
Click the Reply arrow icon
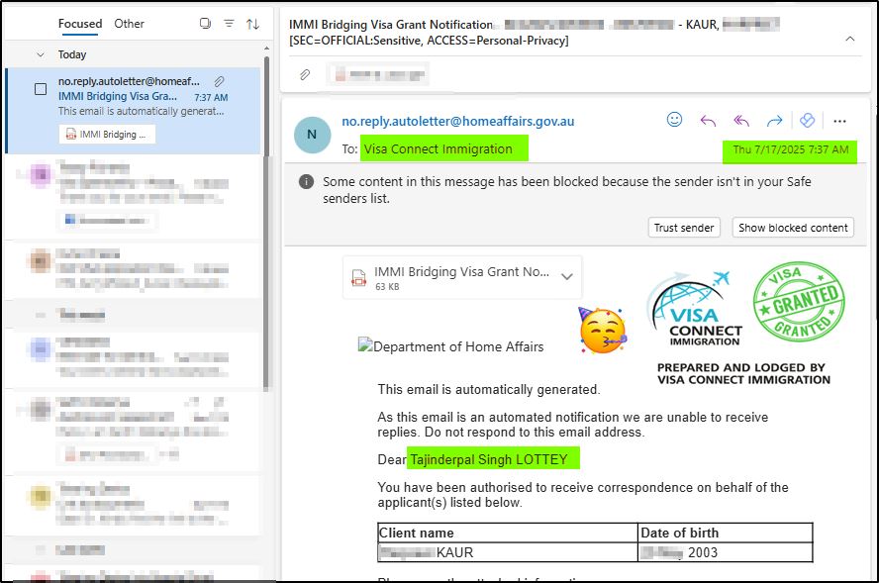click(708, 121)
